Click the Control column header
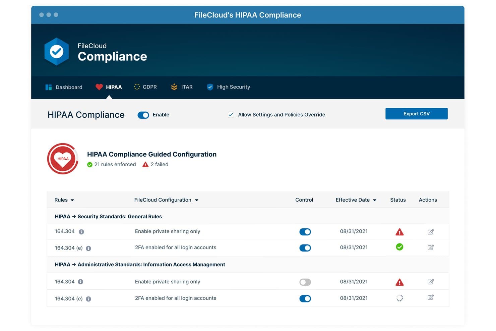The height and width of the screenshot is (331, 496). coord(304,200)
